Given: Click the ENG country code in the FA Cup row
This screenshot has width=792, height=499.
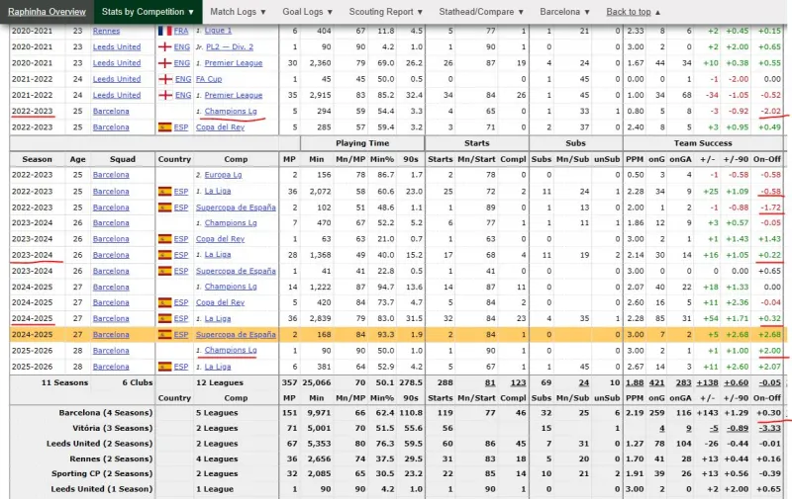Looking at the screenshot, I should tap(182, 79).
